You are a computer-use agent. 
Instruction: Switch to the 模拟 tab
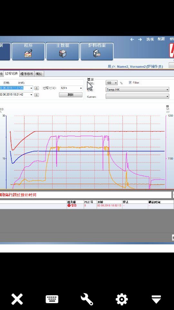click(x=39, y=74)
